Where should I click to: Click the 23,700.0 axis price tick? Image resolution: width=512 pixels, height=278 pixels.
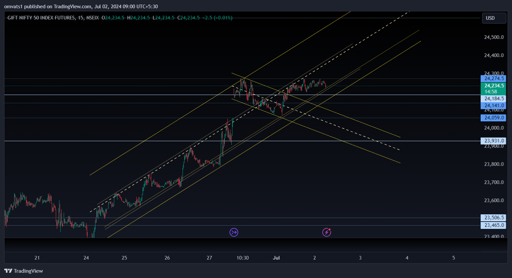point(494,182)
